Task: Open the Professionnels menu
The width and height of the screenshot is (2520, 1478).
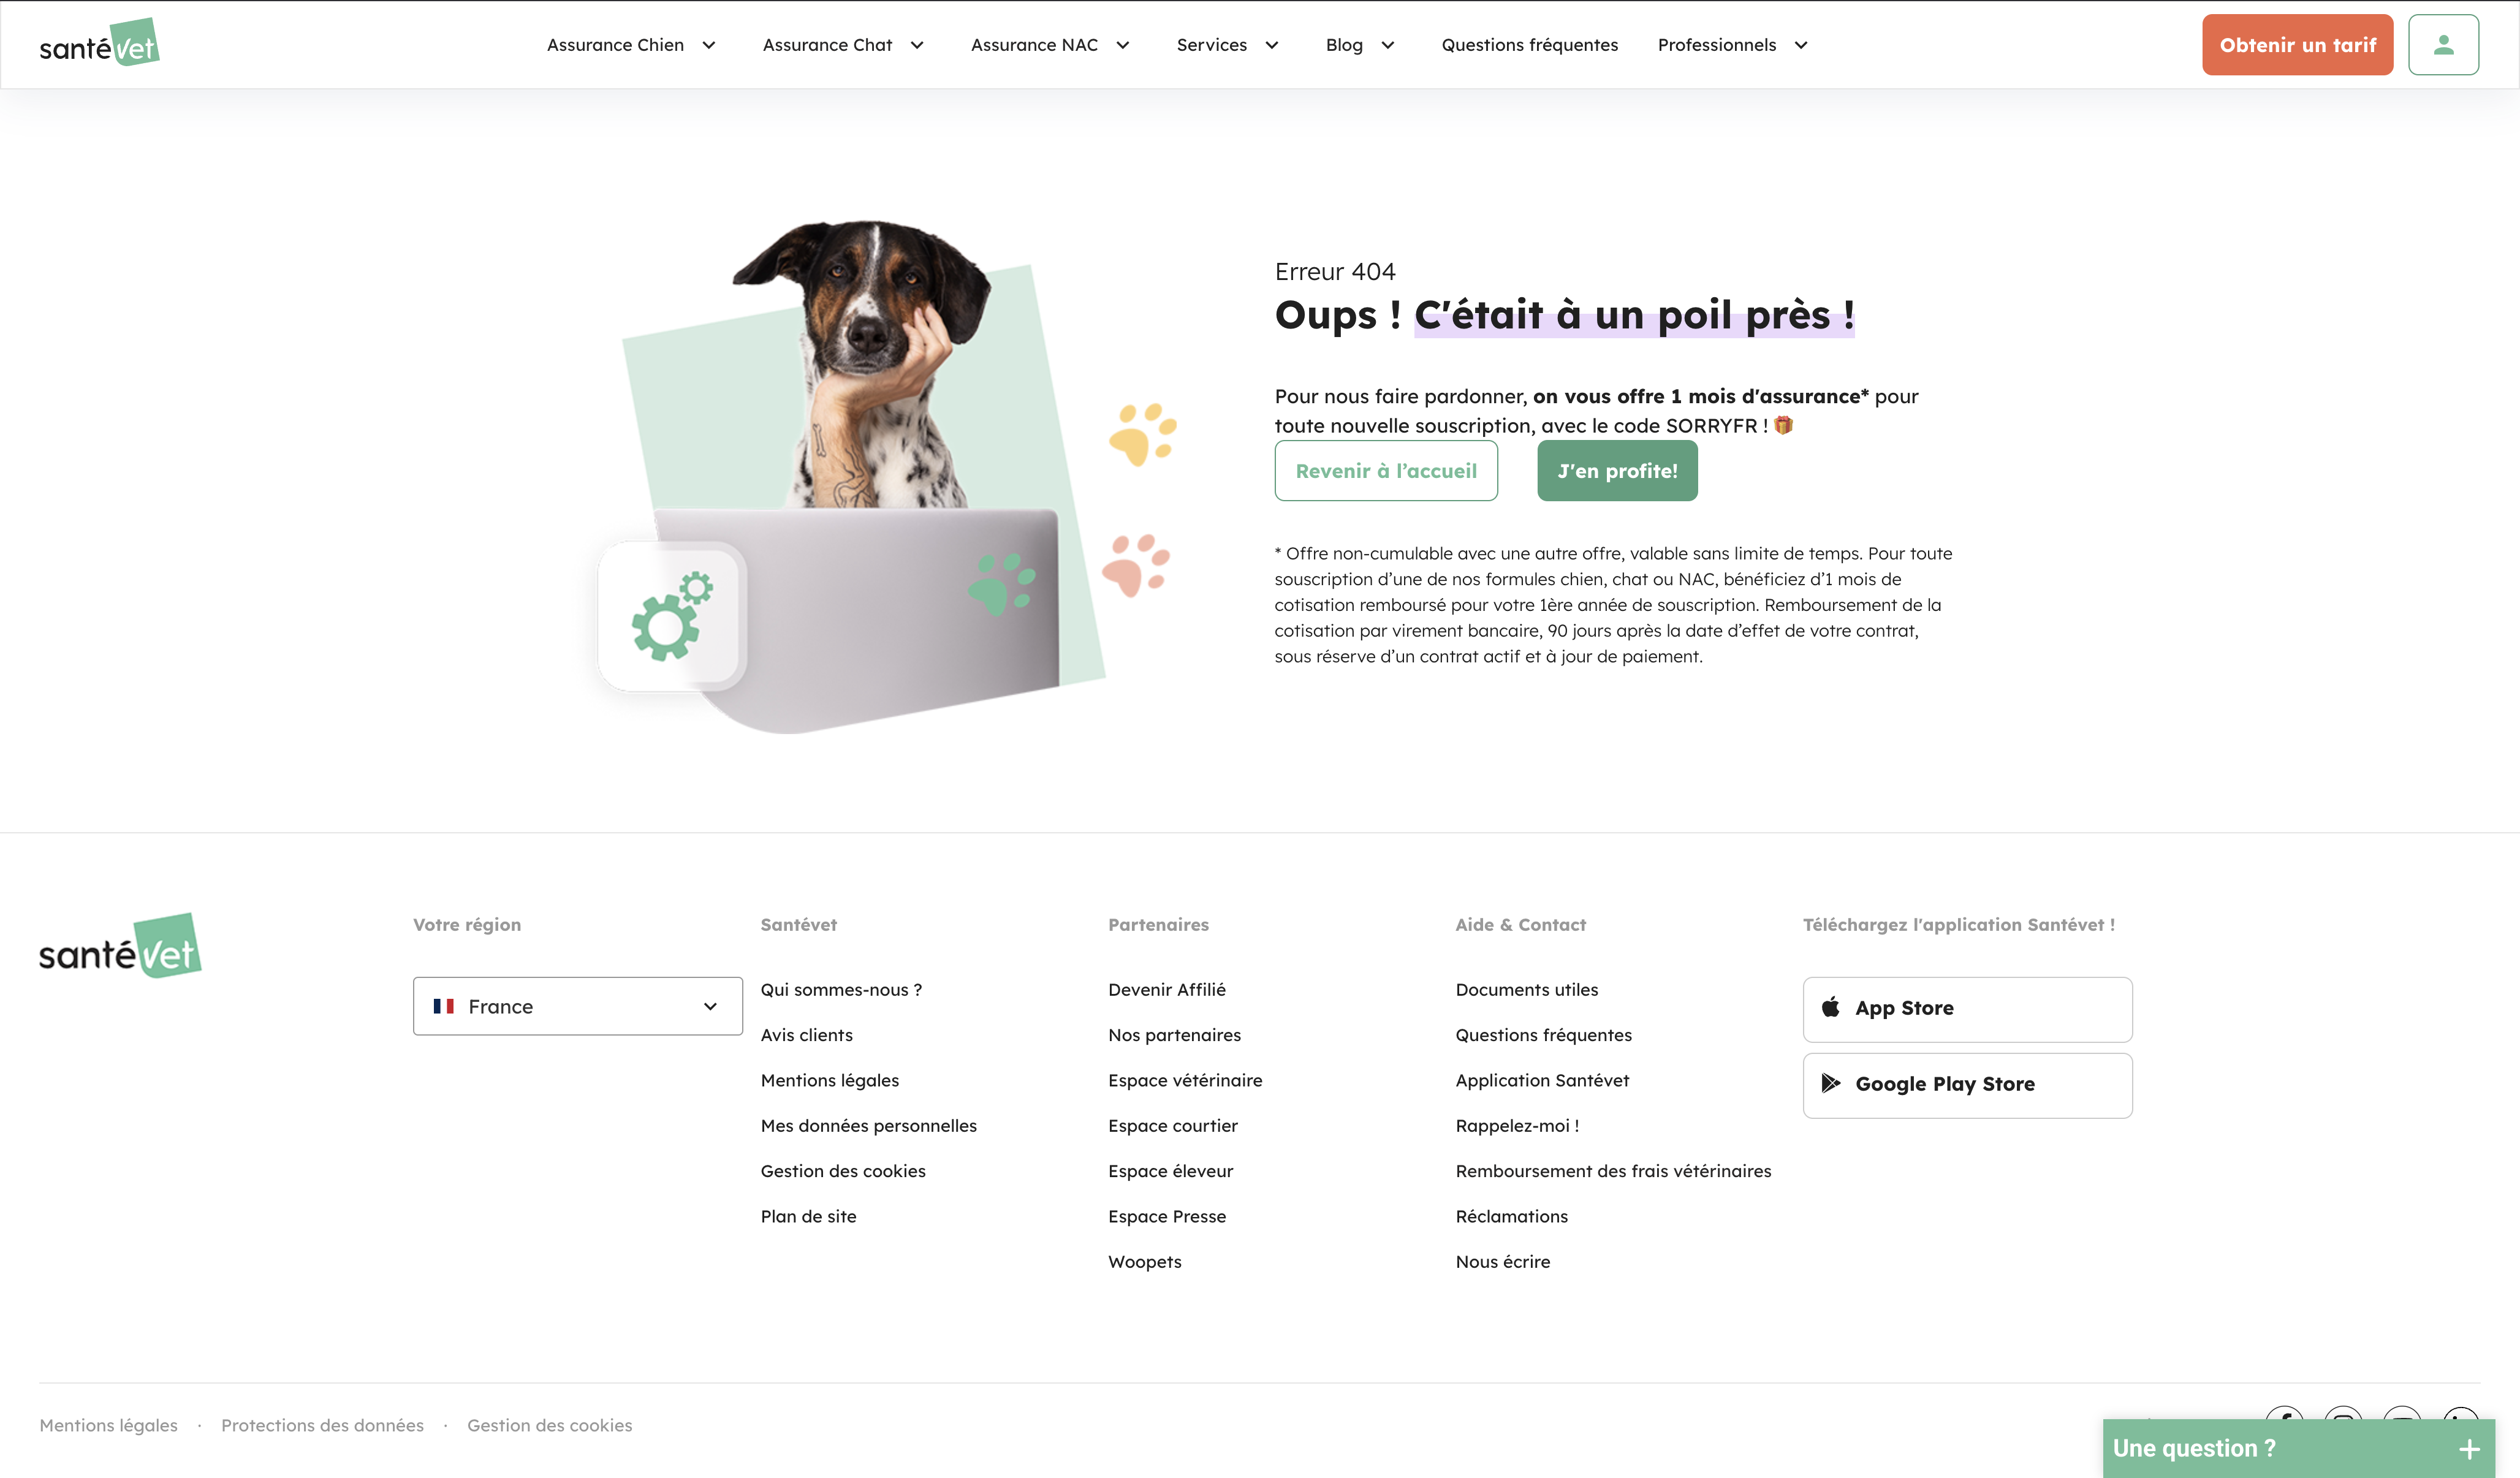Action: point(1717,45)
